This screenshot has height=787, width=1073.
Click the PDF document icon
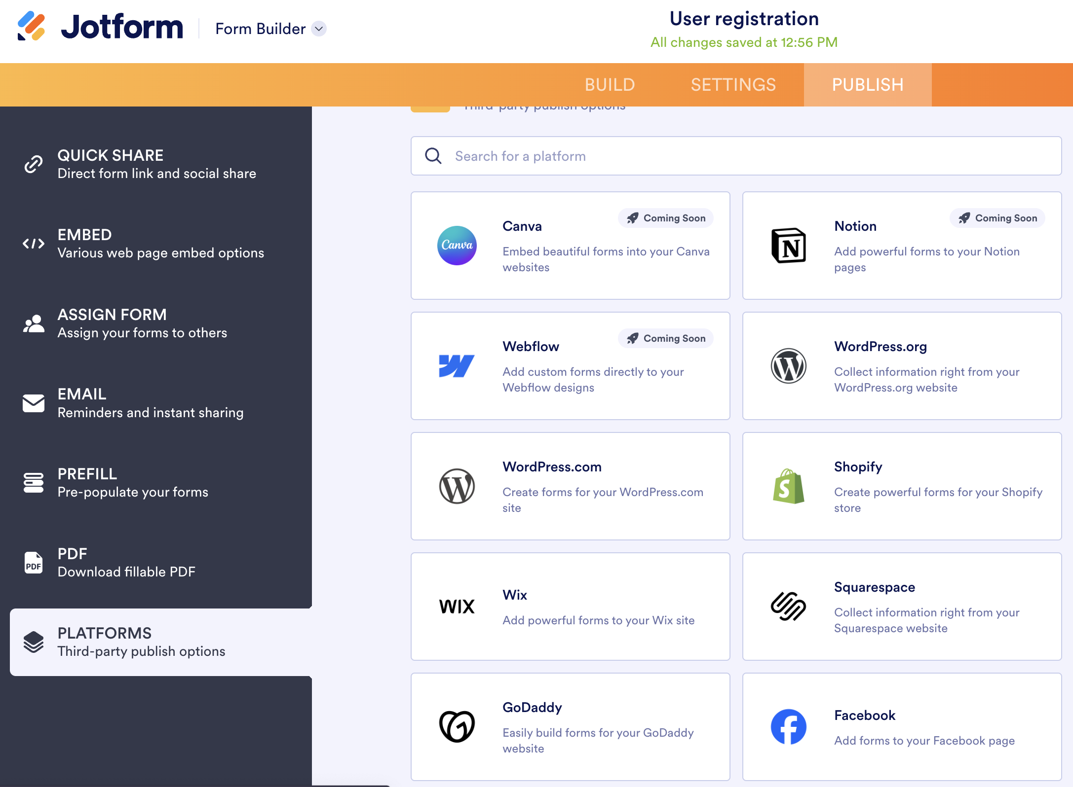(34, 563)
